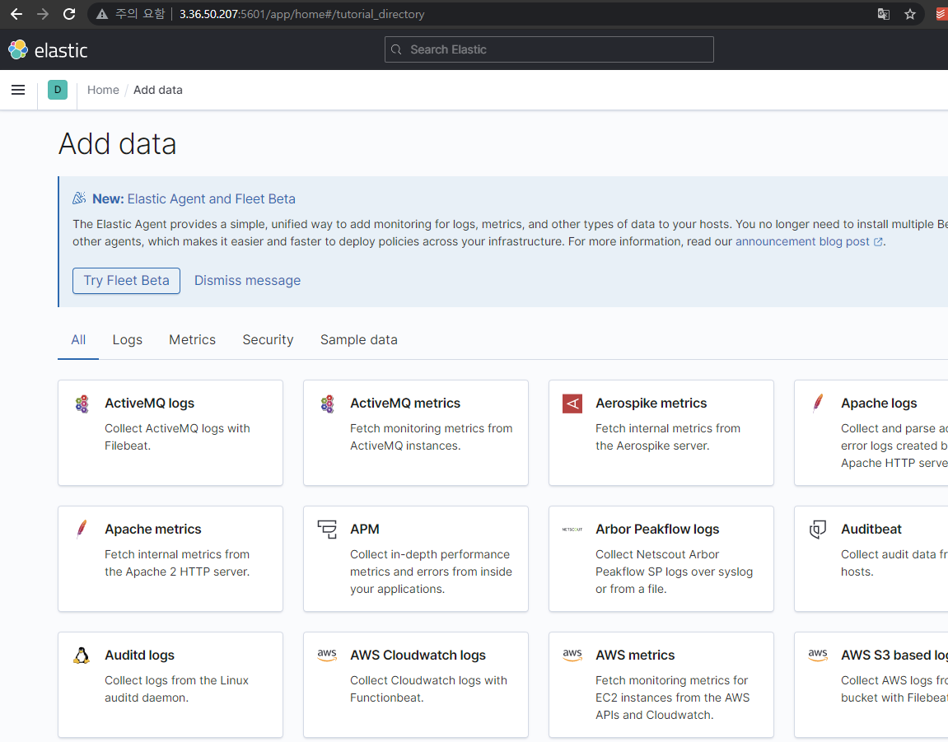
Task: Click the AWS S3 based logs aws icon
Action: (x=818, y=655)
